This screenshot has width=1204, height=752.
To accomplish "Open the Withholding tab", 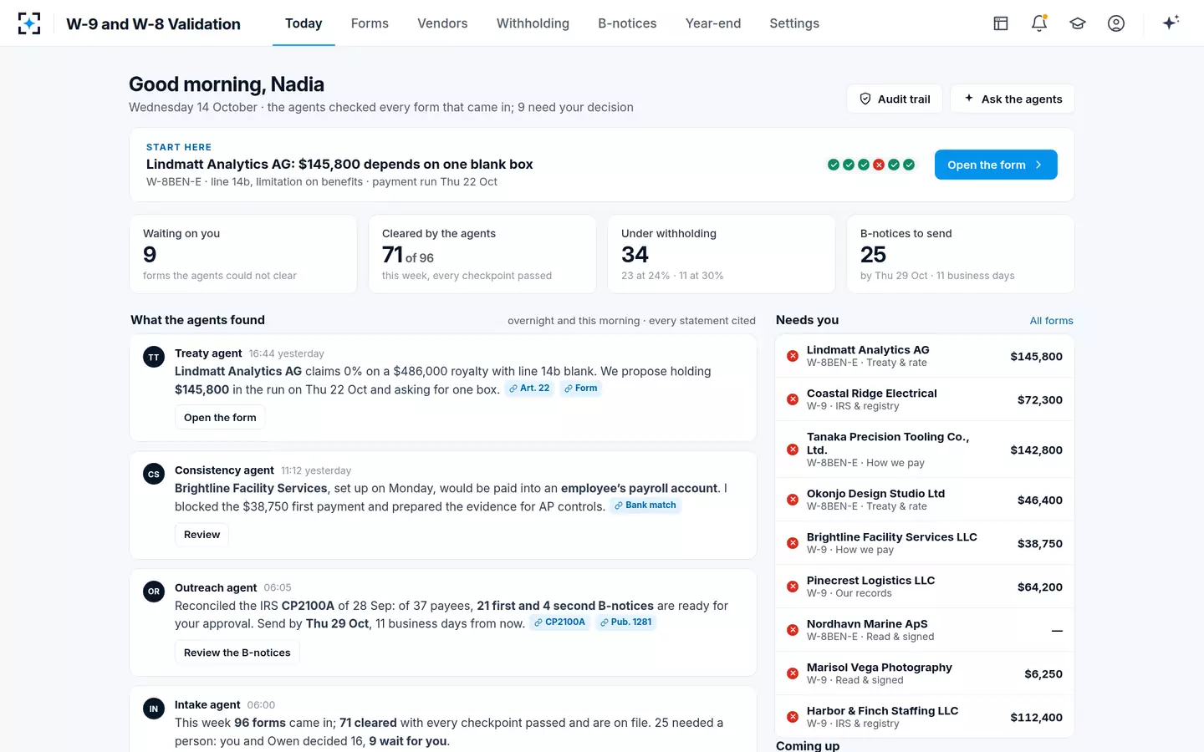I will (x=533, y=23).
